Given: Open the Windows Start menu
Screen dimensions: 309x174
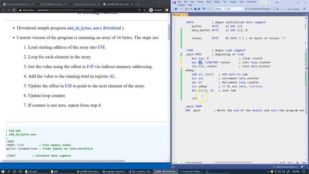Looking at the screenshot, I should coord(3,172).
